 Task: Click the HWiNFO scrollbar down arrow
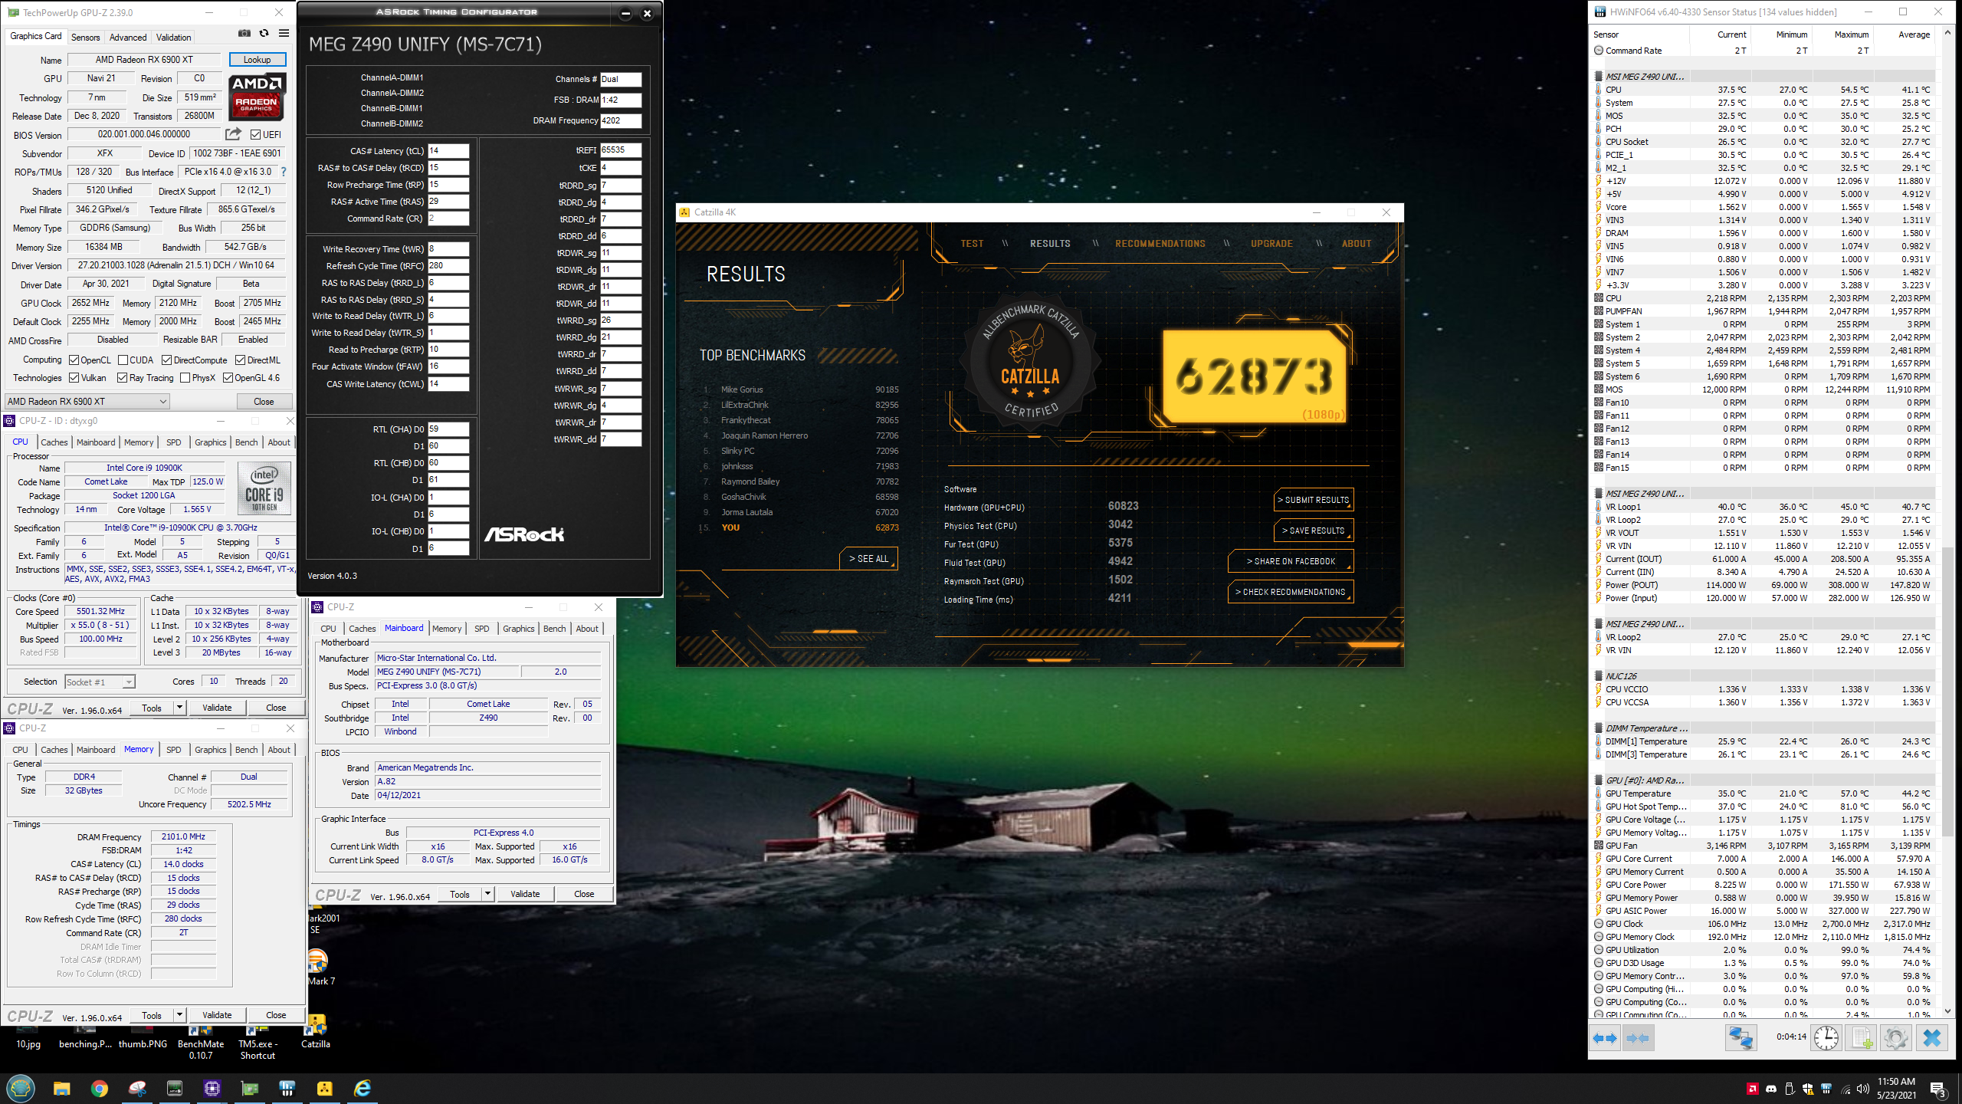click(1948, 1011)
